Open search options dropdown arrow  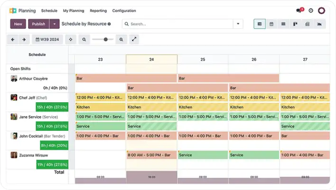(238, 24)
